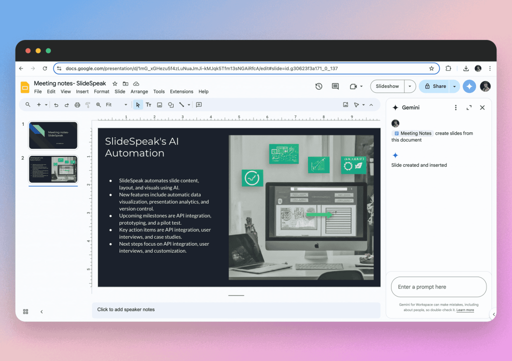Open version history clock icon
512x361 pixels.
click(x=318, y=86)
